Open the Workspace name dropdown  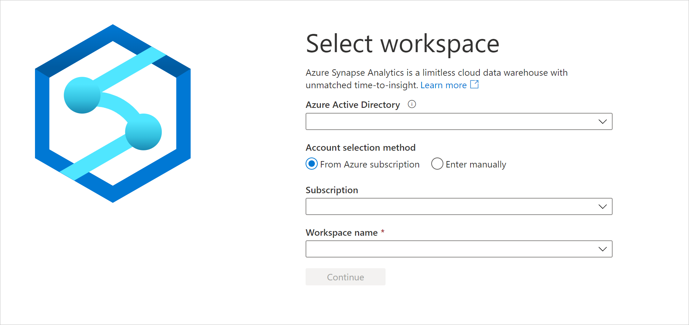tap(459, 249)
